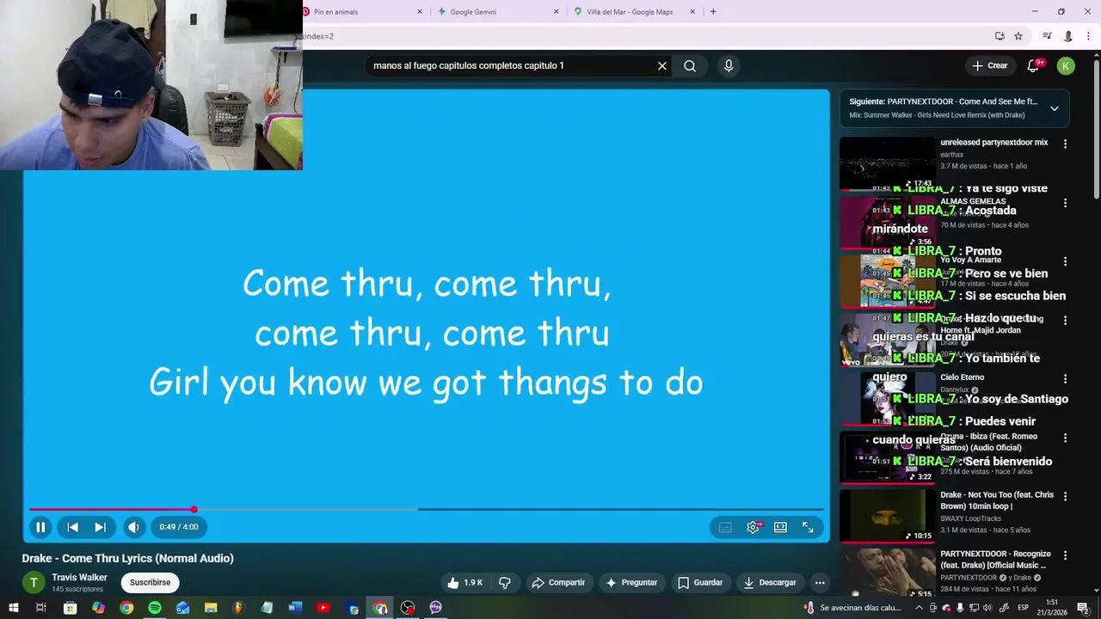1101x619 pixels.
Task: Open File Explorer from taskbar
Action: (211, 608)
